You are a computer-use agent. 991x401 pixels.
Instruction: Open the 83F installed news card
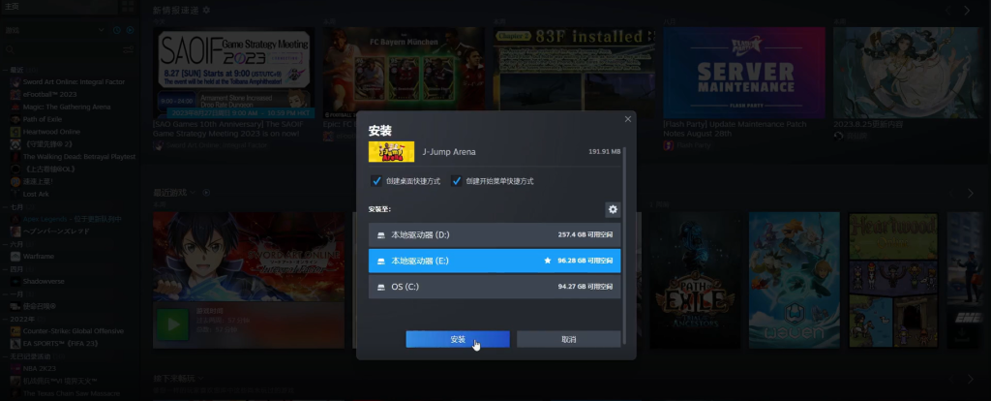(574, 73)
